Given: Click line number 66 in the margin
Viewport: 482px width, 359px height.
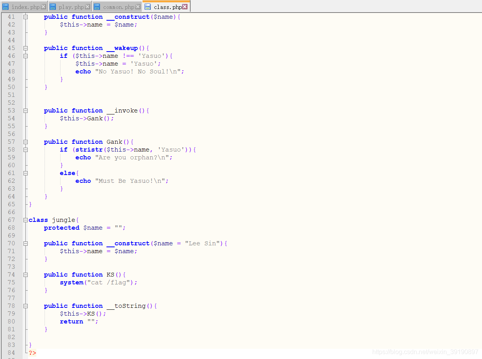Looking at the screenshot, I should 11,212.
